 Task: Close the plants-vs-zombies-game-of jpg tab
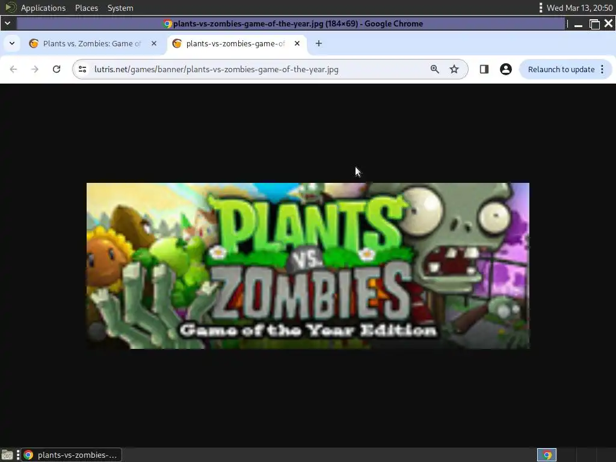[x=297, y=43]
